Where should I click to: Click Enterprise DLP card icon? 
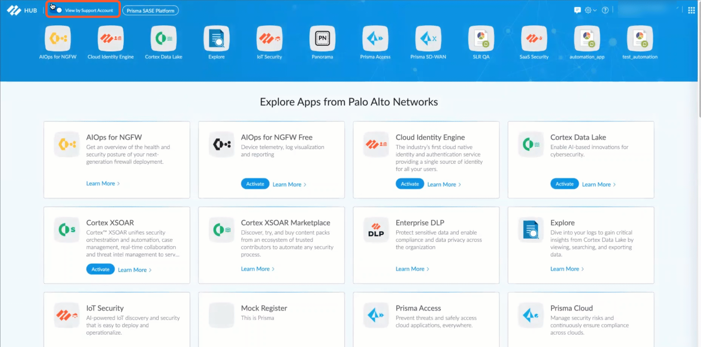[376, 229]
